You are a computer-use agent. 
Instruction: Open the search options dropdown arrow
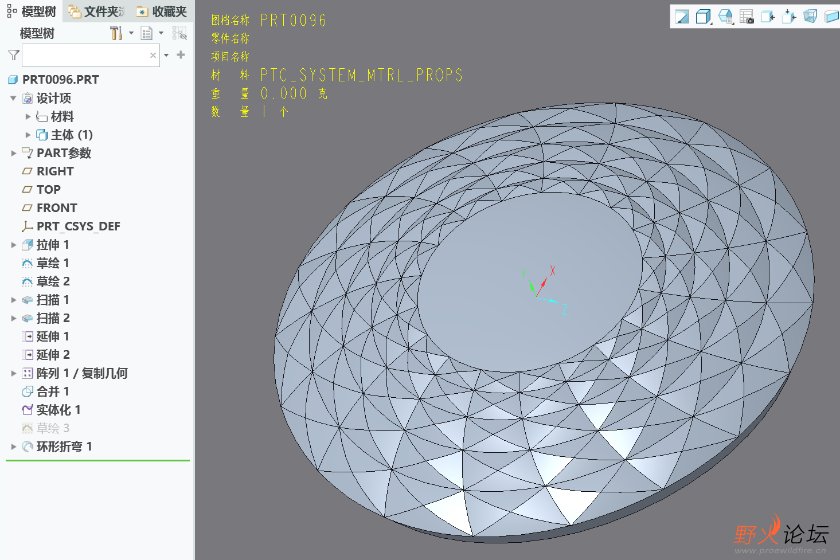[166, 56]
